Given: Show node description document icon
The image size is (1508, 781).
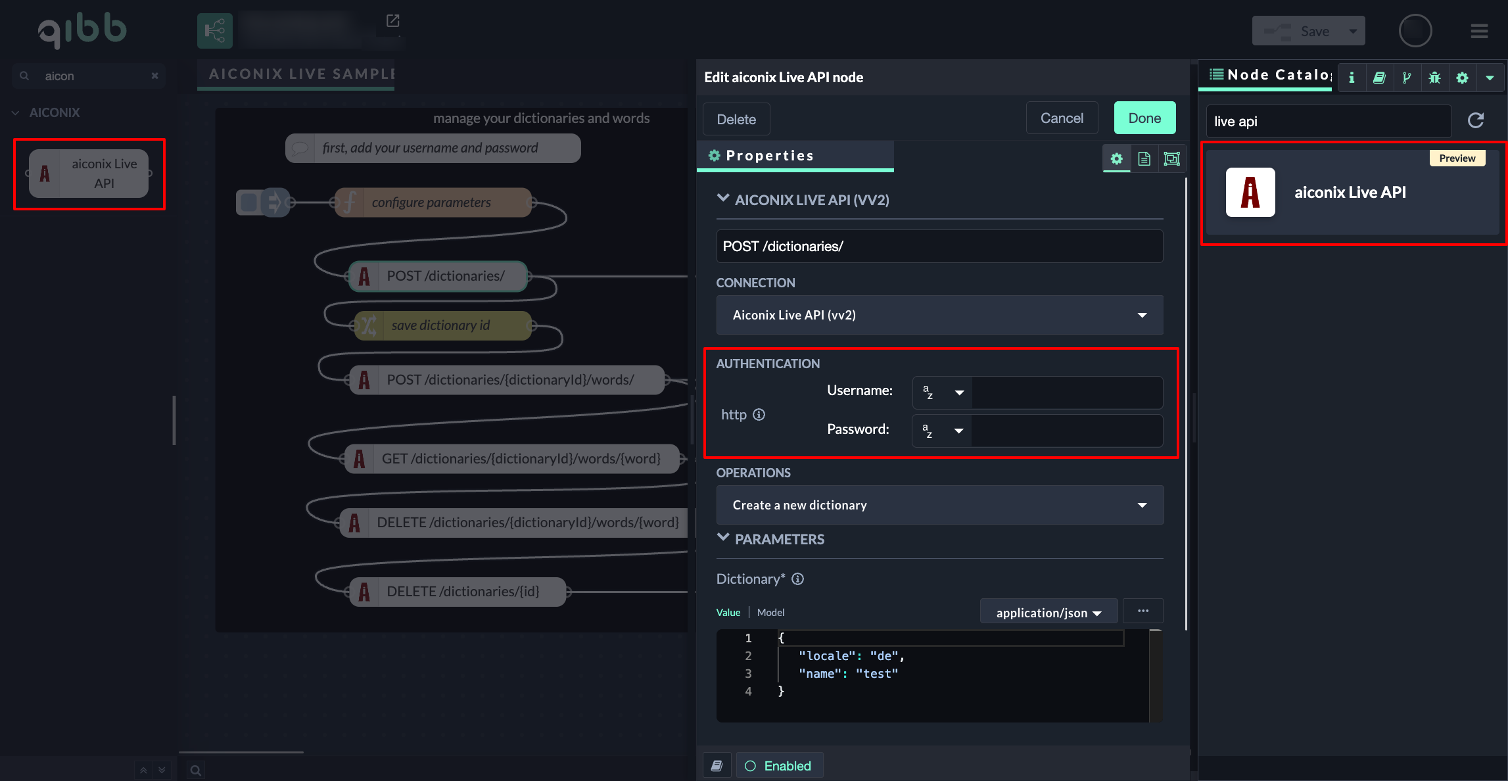Looking at the screenshot, I should 1144,158.
